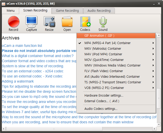Switch to the Game Recording tab
Screen dimensions: 163x133
click(x=67, y=11)
